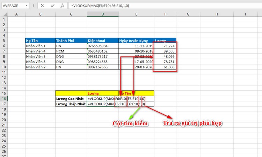
Task: Select cell 'Nhân Viên 2'
Action: tap(40, 67)
